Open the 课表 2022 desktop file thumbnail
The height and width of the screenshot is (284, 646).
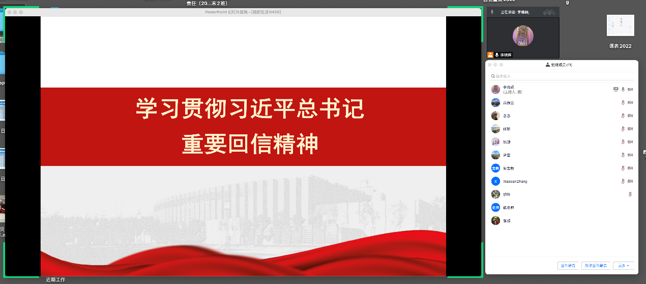point(620,26)
